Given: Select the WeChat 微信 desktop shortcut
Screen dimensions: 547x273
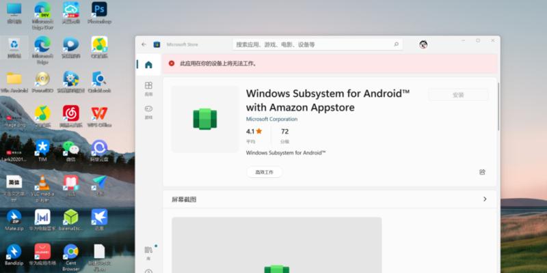Looking at the screenshot, I should tap(71, 151).
